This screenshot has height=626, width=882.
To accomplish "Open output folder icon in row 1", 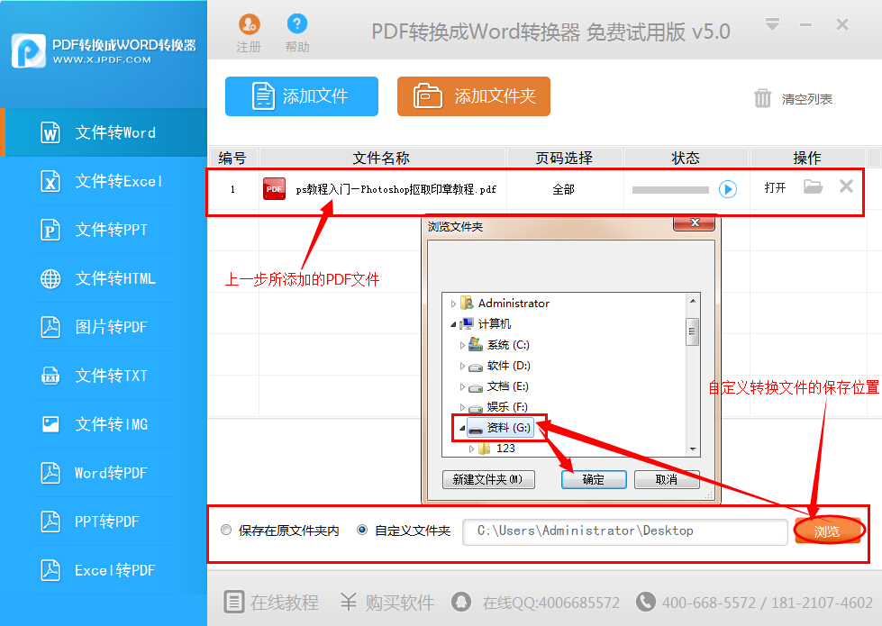I will (813, 186).
